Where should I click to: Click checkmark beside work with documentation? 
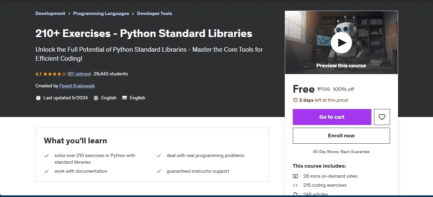click(47, 171)
